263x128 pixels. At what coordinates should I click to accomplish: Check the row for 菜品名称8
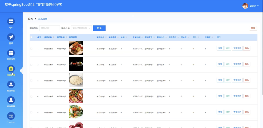[x=31, y=49]
